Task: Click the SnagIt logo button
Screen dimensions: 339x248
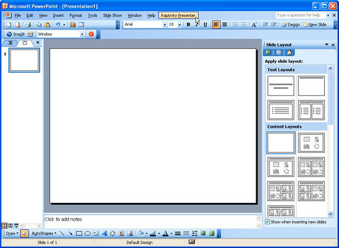Action: click(x=16, y=34)
